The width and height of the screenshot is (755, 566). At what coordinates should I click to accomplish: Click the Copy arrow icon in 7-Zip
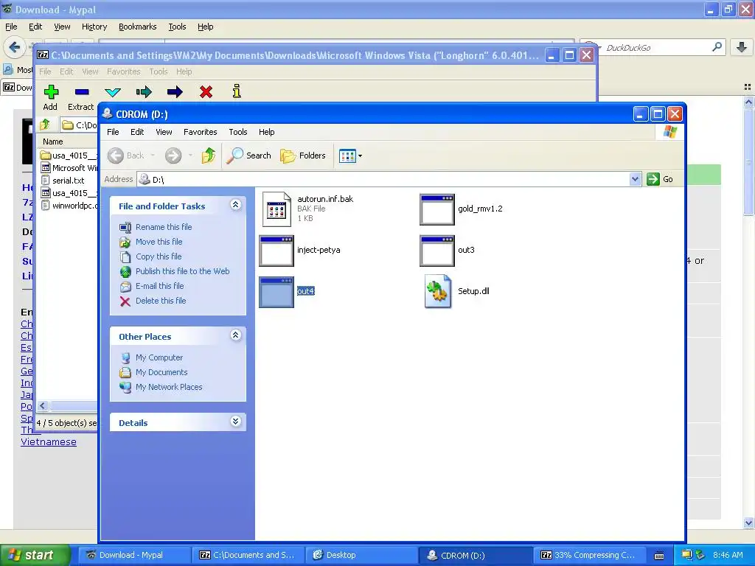pos(144,91)
